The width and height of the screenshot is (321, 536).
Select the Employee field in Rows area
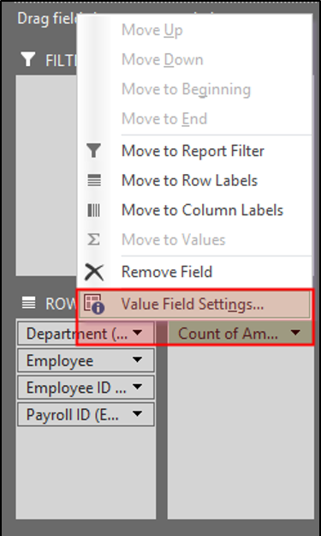tap(86, 360)
